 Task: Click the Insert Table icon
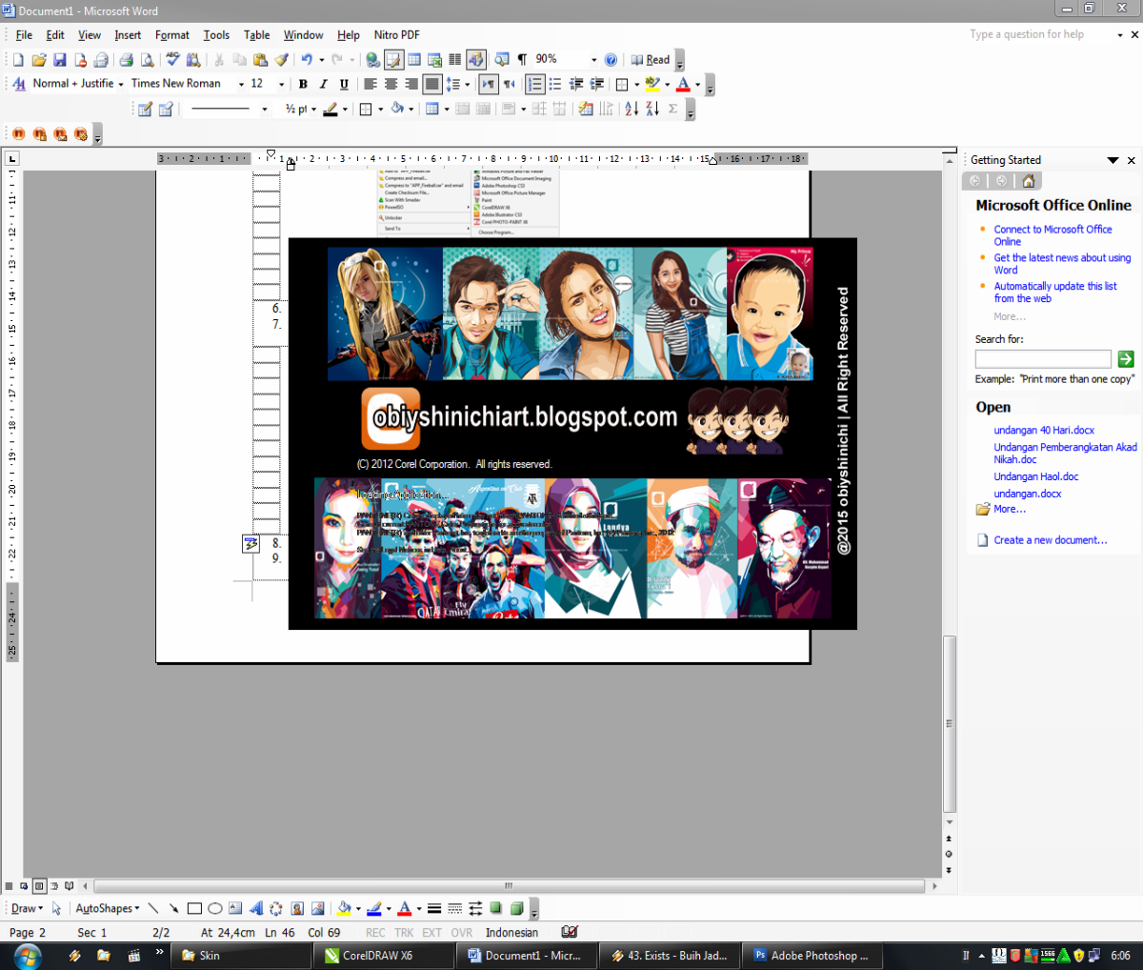pyautogui.click(x=413, y=59)
